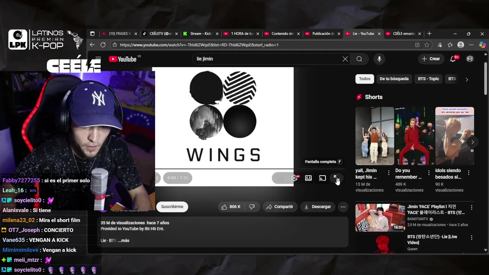The height and width of the screenshot is (275, 489).
Task: Open a new browser tab
Action: click(x=429, y=34)
